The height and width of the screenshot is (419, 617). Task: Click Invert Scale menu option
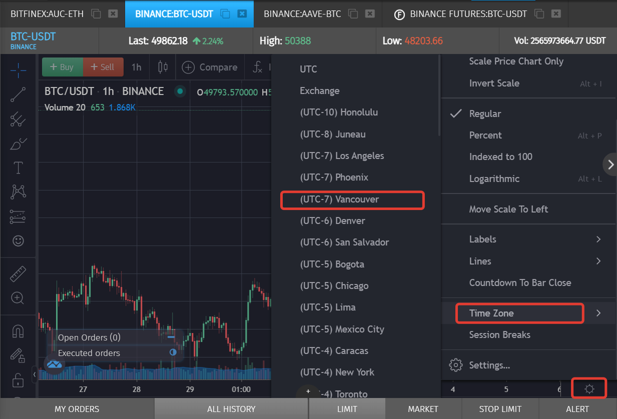pyautogui.click(x=528, y=83)
